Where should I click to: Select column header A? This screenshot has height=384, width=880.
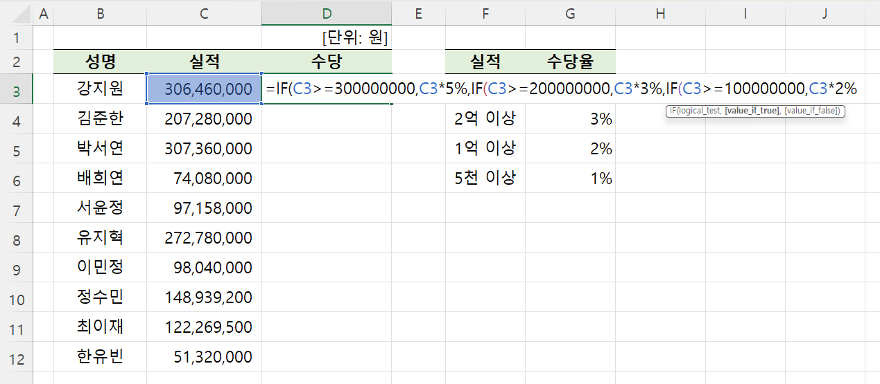pyautogui.click(x=44, y=14)
